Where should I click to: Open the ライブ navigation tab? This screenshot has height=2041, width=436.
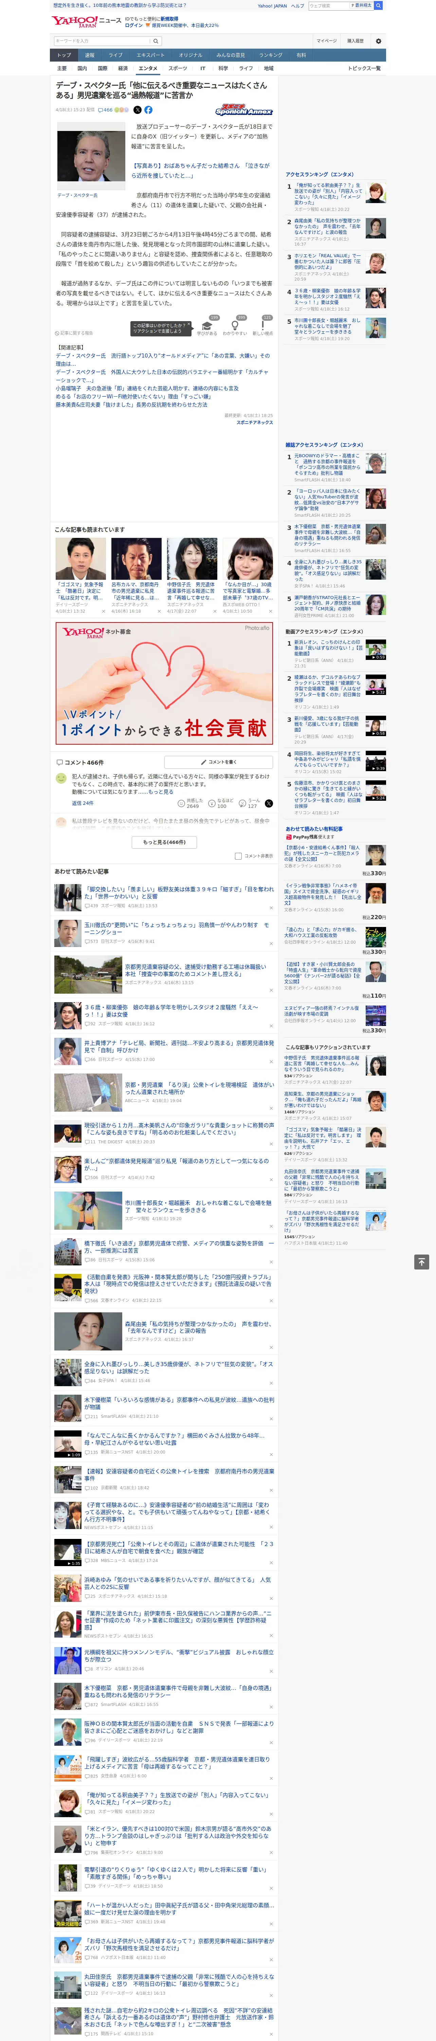pos(115,55)
